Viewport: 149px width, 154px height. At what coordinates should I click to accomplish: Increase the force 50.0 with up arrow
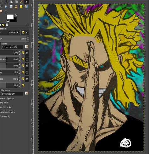tap(19, 84)
